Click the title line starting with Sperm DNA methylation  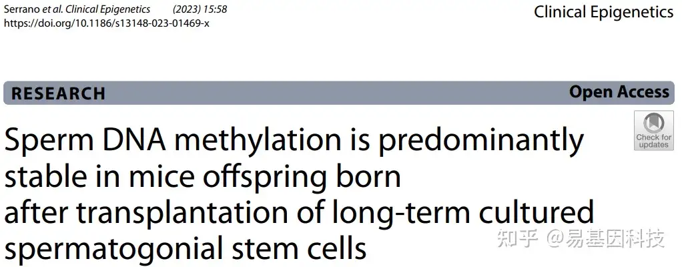point(294,141)
